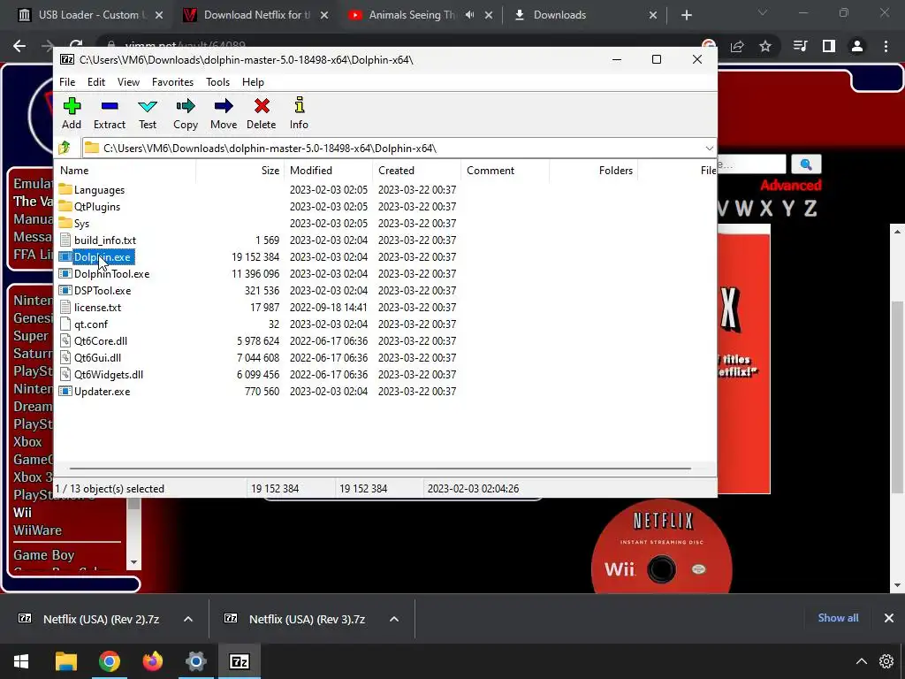Sort by Folders column header
This screenshot has height=679, width=905.
[593, 171]
